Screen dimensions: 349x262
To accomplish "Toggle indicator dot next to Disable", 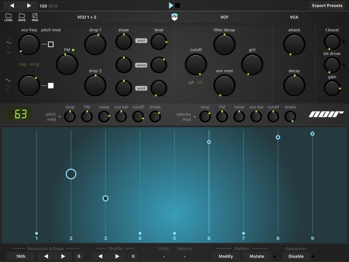I will pyautogui.click(x=313, y=256).
